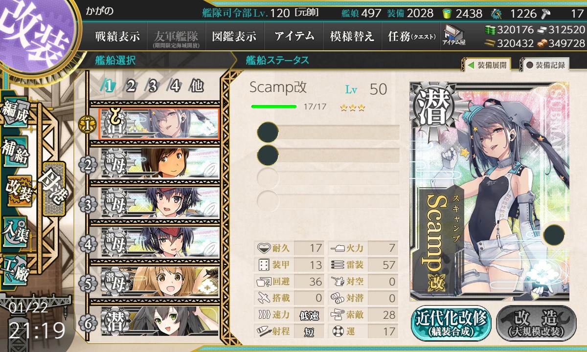Image resolution: width=587 pixels, height=352 pixels.
Task: Select the 他 other ships tab
Action: tap(196, 86)
